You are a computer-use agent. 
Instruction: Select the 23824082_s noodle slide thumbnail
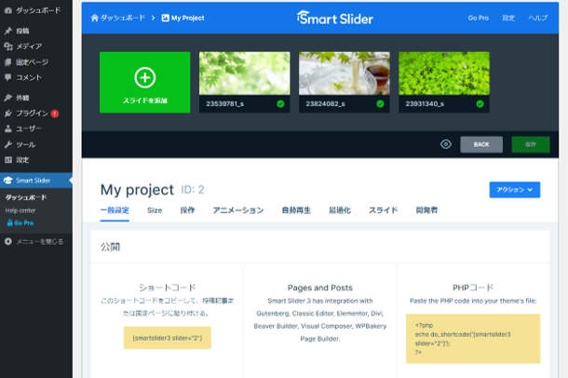345,74
